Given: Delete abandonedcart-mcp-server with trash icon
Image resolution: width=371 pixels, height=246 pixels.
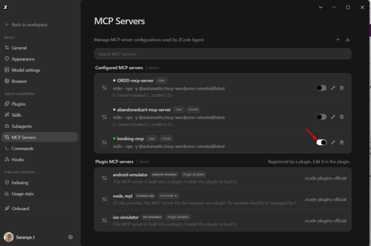Looking at the screenshot, I should click(x=341, y=117).
